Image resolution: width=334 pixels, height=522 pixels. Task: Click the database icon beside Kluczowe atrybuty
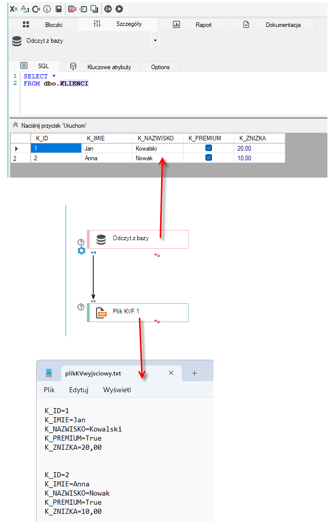pos(73,67)
